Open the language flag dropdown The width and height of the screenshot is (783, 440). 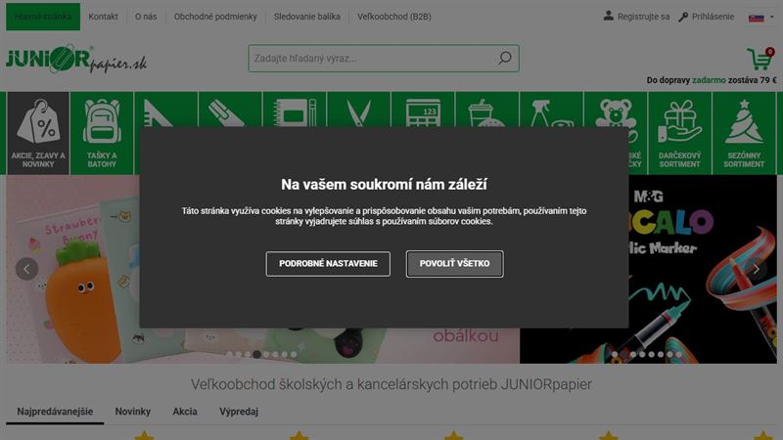pyautogui.click(x=761, y=17)
